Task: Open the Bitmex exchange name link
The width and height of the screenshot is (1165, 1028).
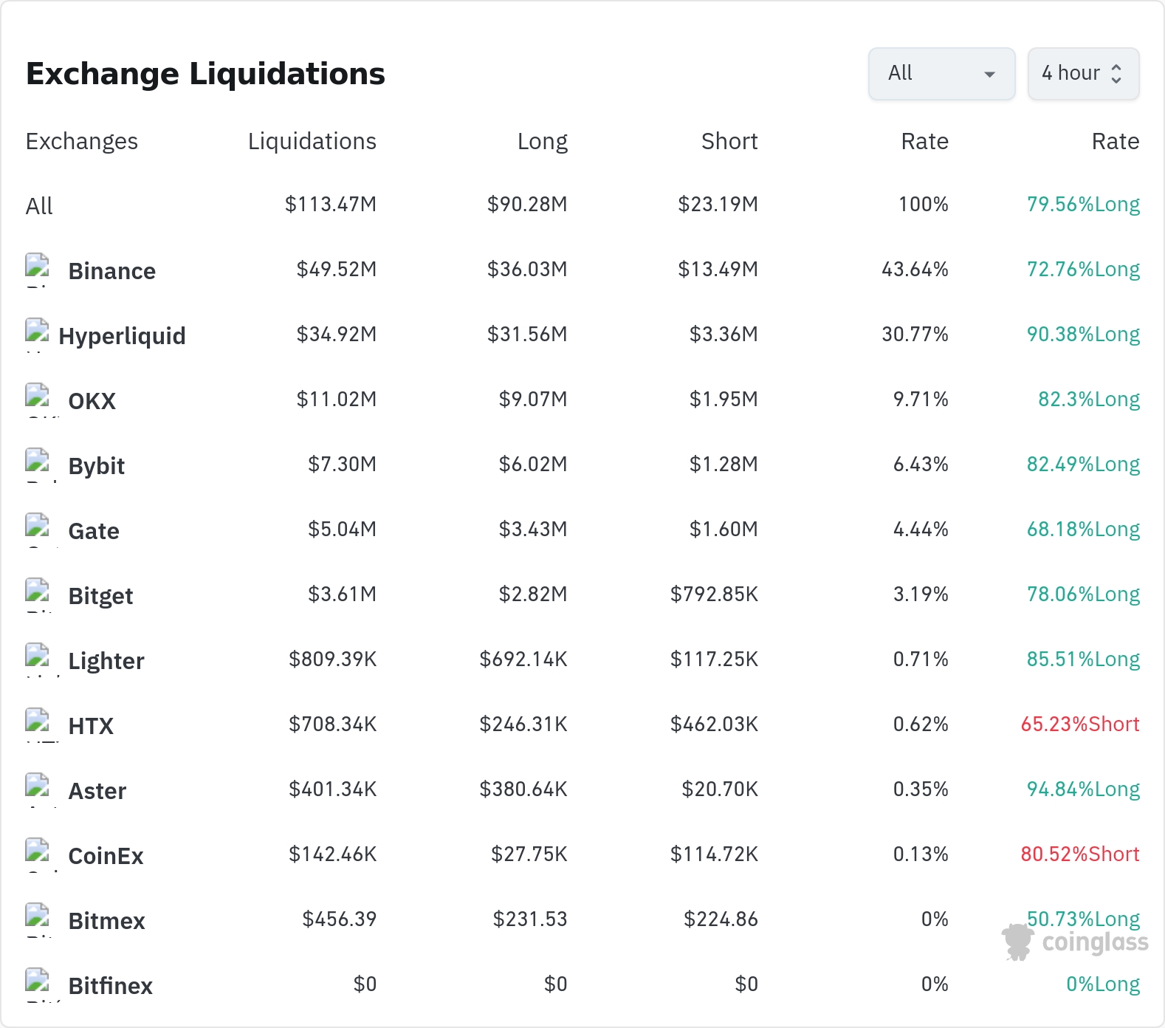Action: click(x=106, y=921)
